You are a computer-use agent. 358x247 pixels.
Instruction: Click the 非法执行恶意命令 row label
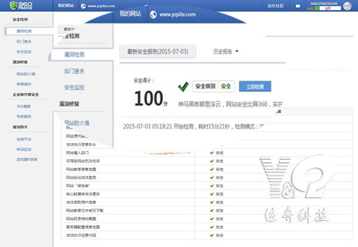(81, 144)
